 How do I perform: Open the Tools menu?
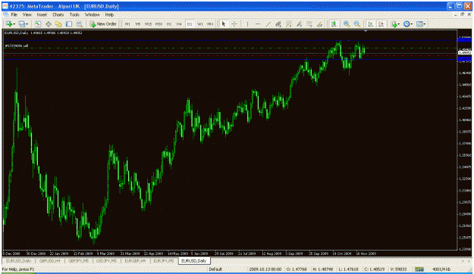point(74,14)
